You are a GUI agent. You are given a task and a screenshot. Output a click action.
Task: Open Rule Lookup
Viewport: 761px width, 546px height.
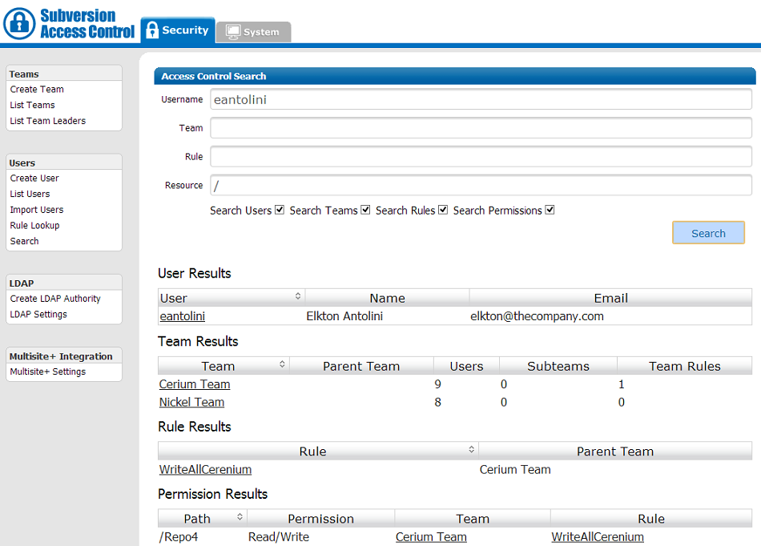[35, 226]
